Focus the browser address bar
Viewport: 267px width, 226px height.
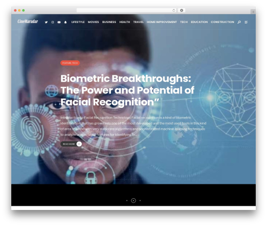[x=127, y=10]
